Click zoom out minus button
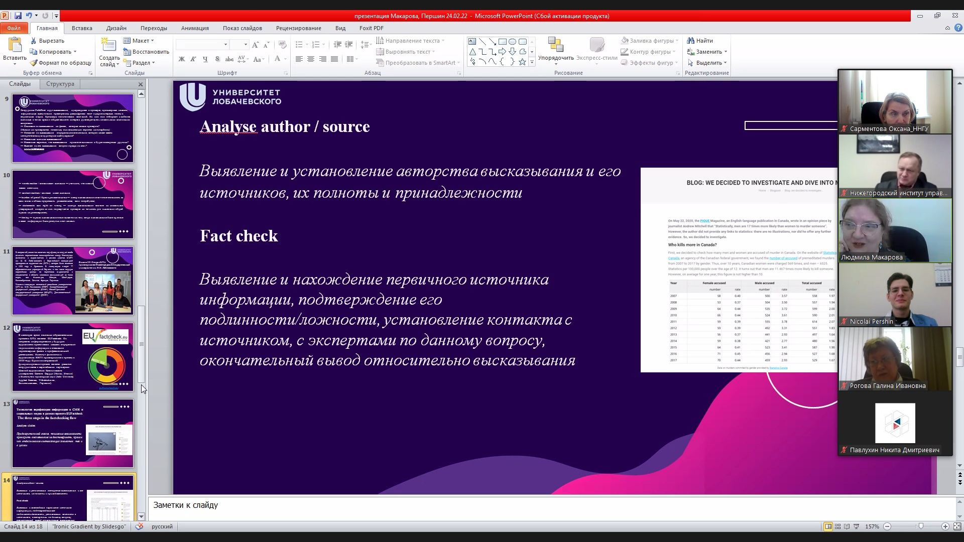The image size is (964, 542). point(887,526)
